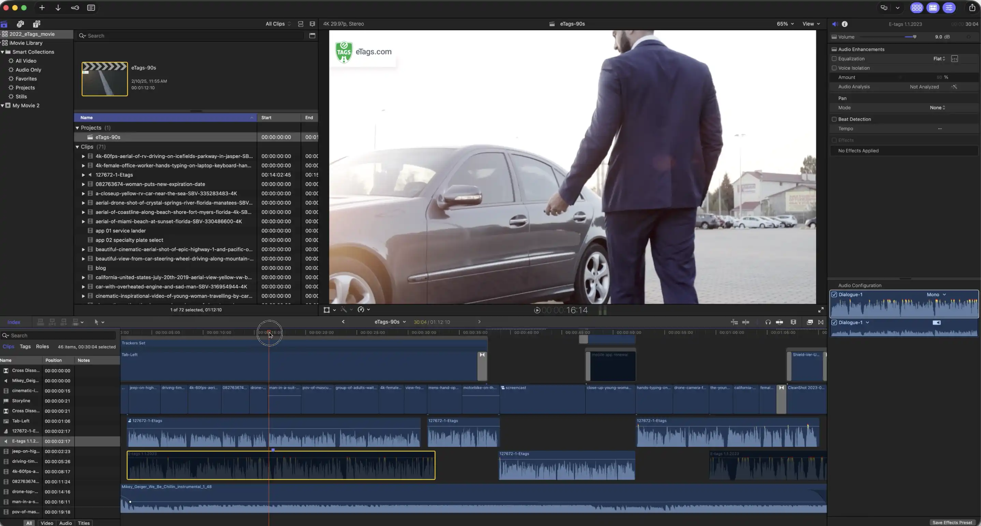This screenshot has width=981, height=526.
Task: Open the photos and audio sidebar icon
Action: pyautogui.click(x=20, y=24)
